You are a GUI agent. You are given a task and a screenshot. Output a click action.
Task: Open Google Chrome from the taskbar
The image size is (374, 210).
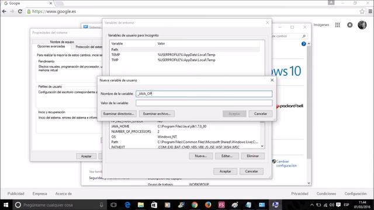(195, 205)
